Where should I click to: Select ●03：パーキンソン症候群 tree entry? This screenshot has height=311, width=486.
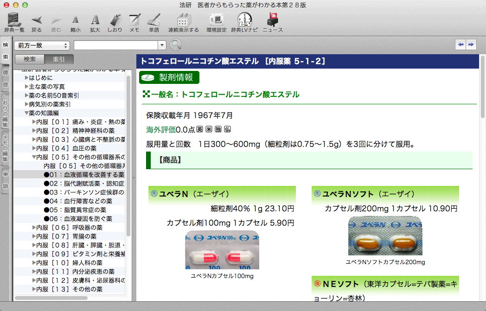[x=83, y=192]
